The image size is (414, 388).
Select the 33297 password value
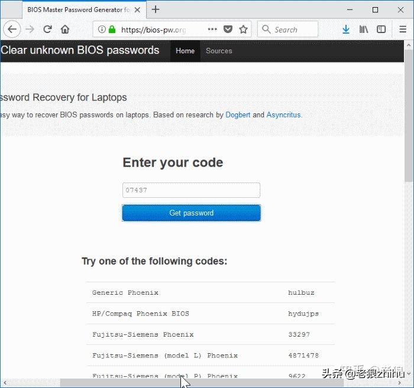(299, 334)
